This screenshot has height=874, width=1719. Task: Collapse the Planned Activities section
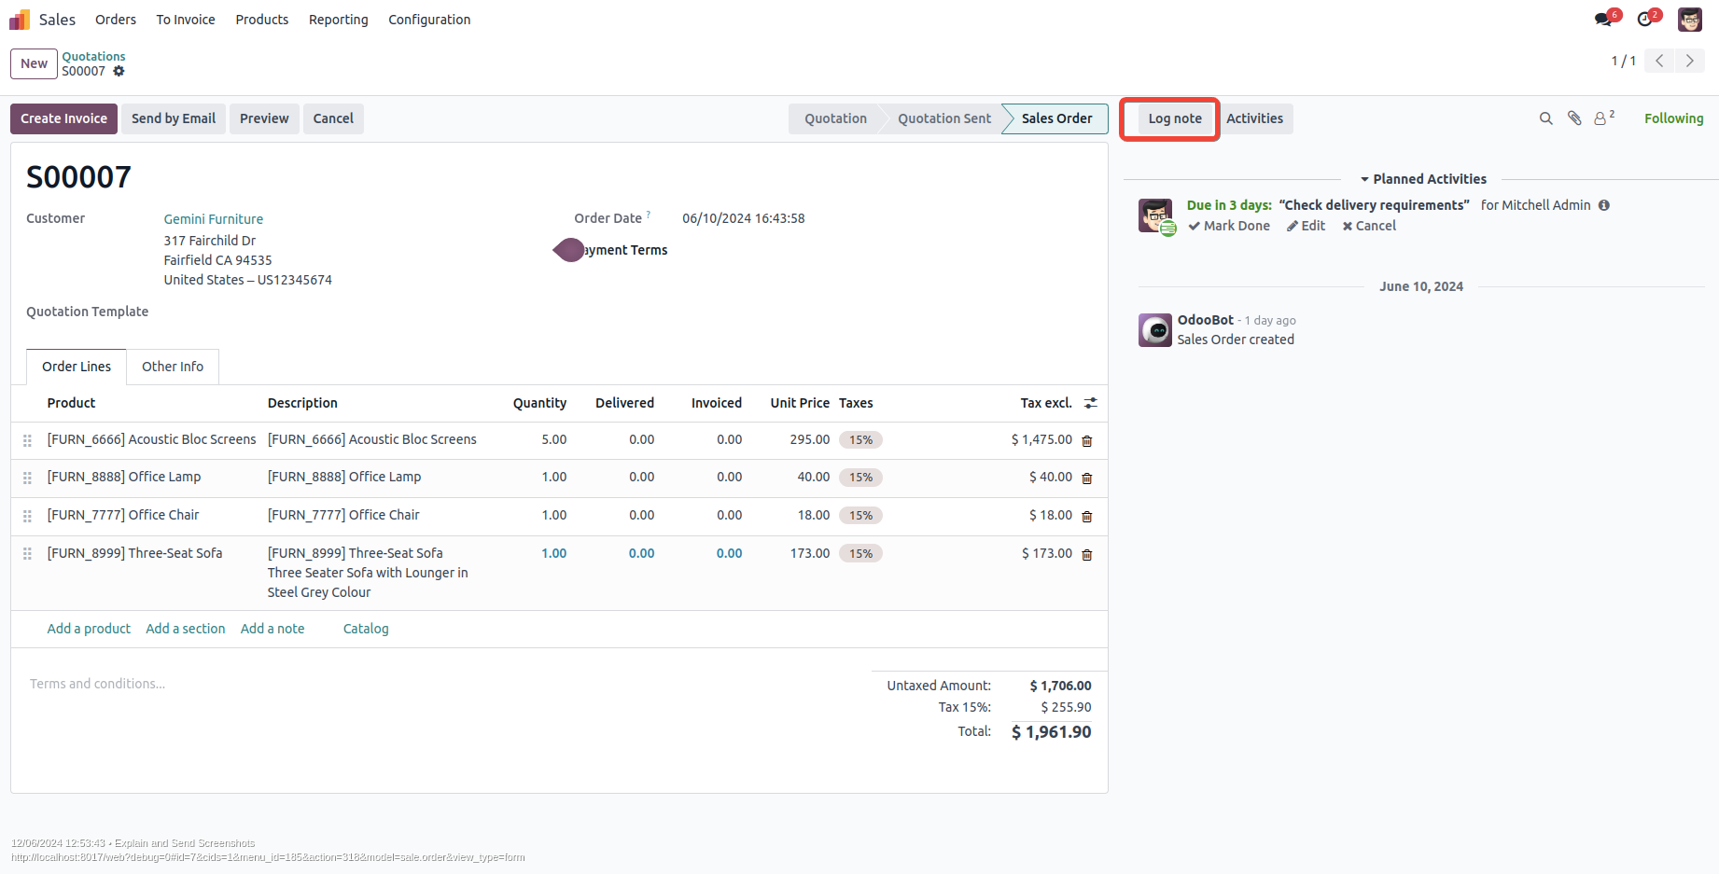[x=1423, y=179]
